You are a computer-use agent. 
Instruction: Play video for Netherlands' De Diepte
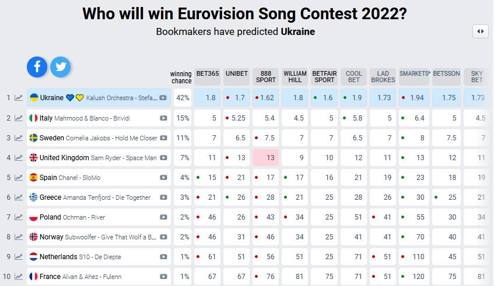[x=164, y=257]
